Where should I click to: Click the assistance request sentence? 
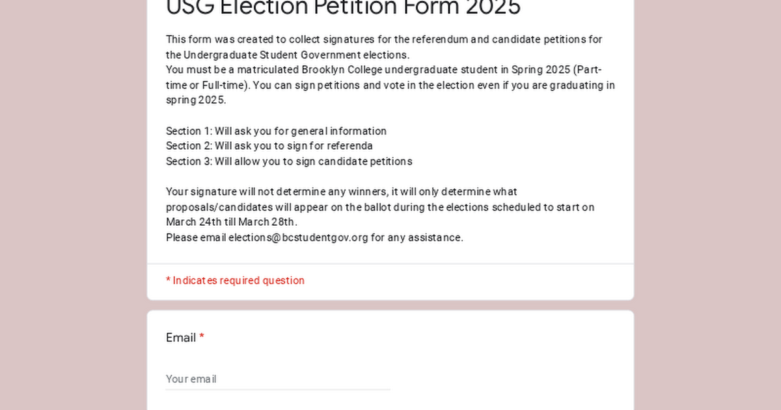click(314, 237)
